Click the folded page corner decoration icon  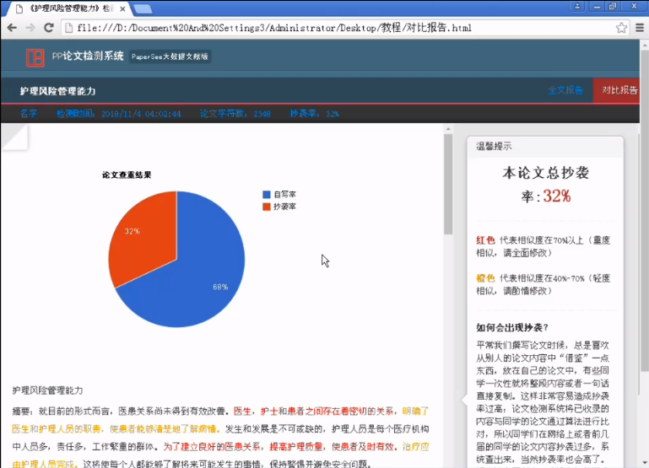[14, 137]
